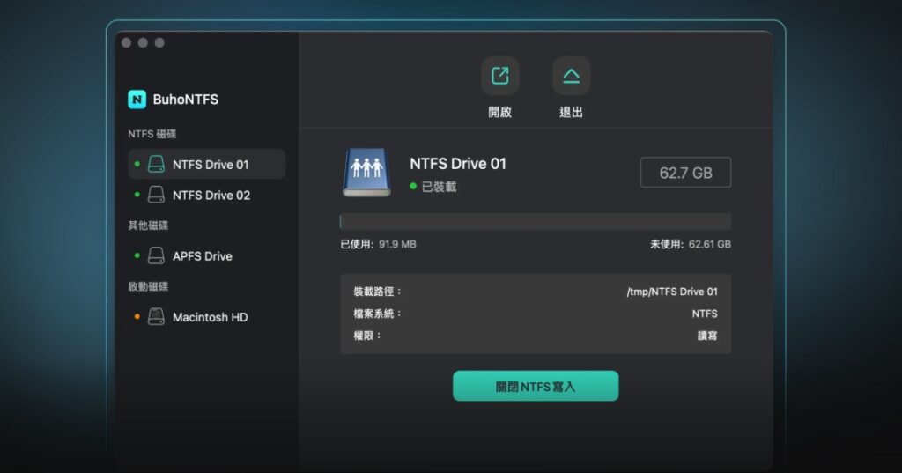Click the disk usage progress bar
The height and width of the screenshot is (473, 902).
pyautogui.click(x=535, y=221)
